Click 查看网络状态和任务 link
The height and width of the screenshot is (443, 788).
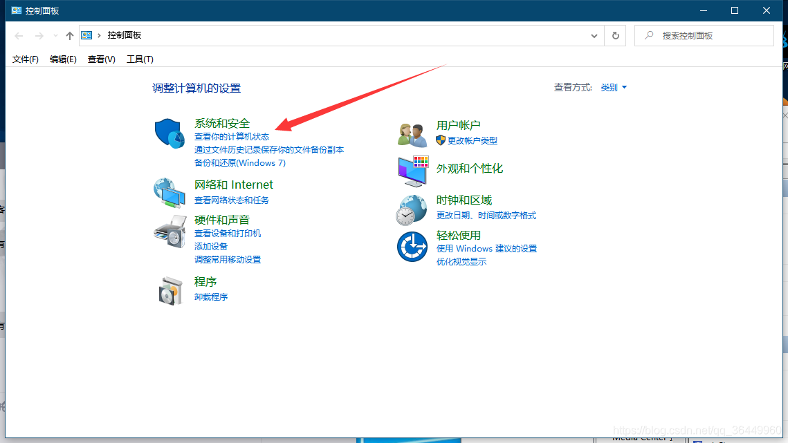click(x=232, y=200)
